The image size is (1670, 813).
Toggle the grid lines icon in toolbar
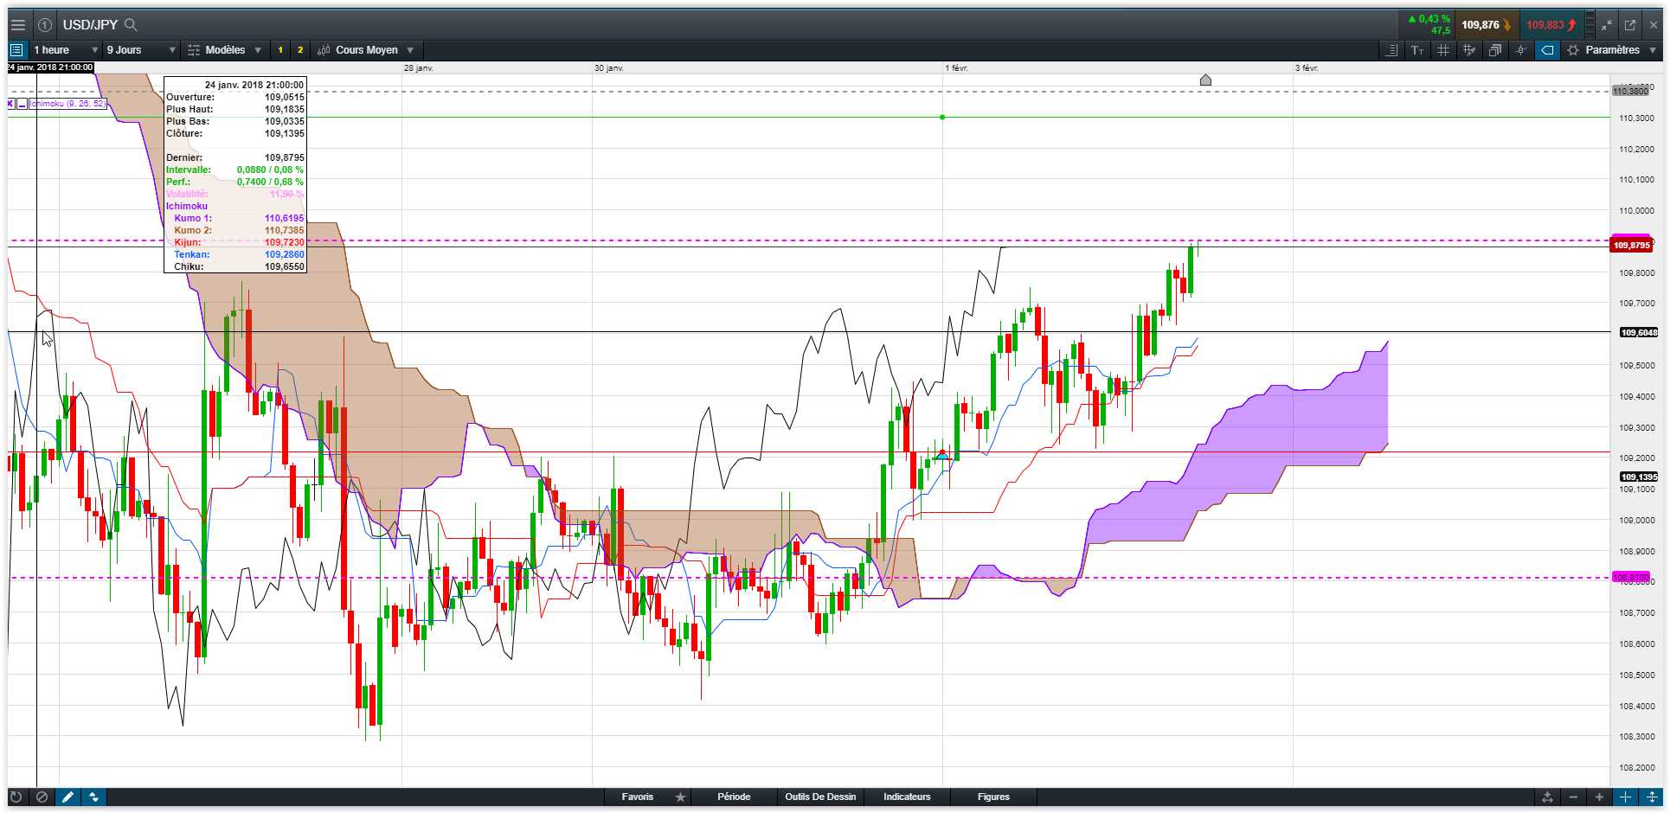(x=1443, y=50)
